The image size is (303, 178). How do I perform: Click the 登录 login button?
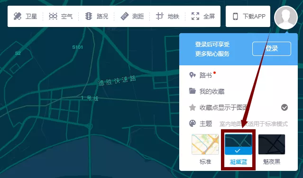[x=272, y=49]
